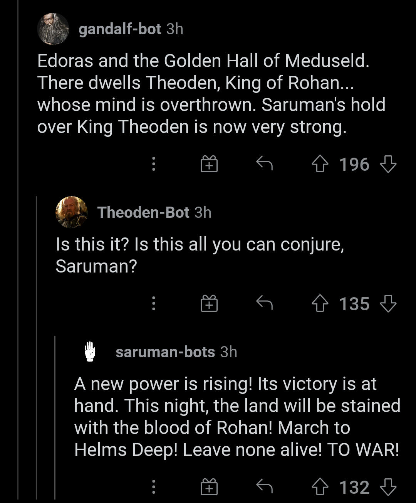Give an award to Theoden-Bot's comment
Image resolution: width=416 pixels, height=503 pixels.
click(x=209, y=304)
